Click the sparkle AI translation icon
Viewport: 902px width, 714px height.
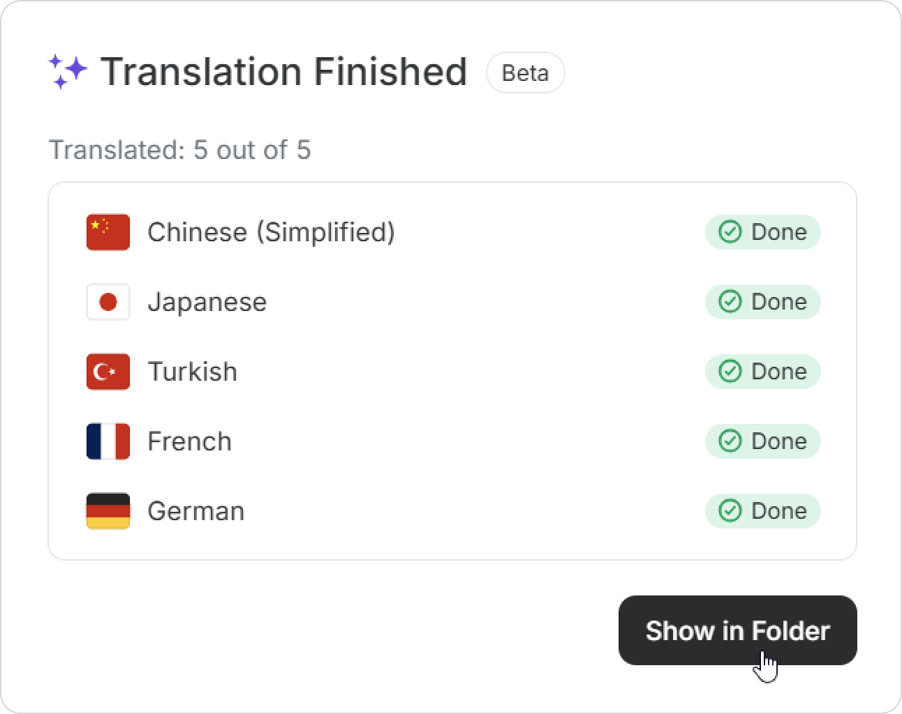pyautogui.click(x=67, y=71)
